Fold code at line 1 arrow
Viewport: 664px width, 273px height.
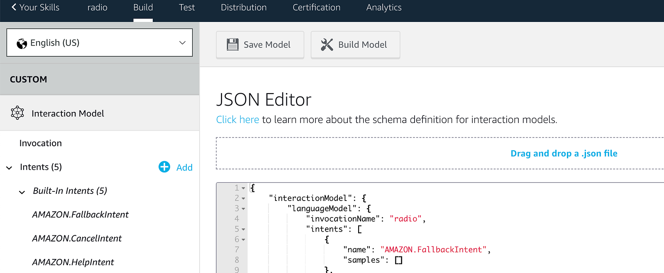tap(244, 188)
